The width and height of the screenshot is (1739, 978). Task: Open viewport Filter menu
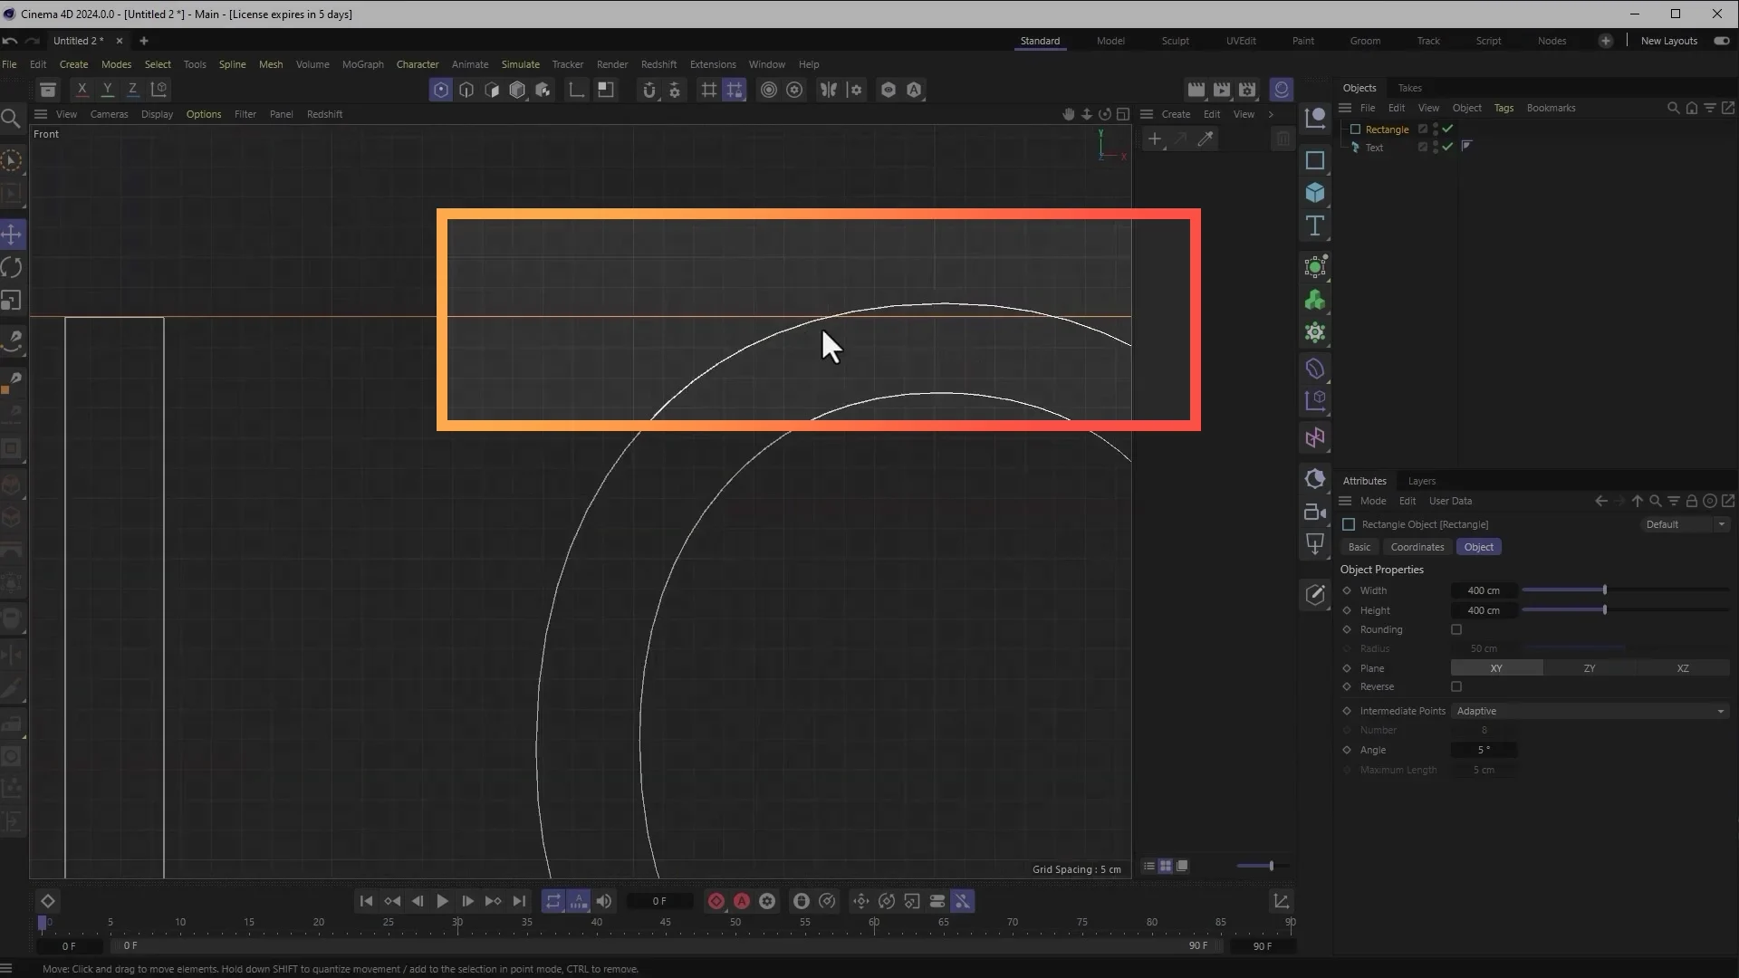coord(245,114)
